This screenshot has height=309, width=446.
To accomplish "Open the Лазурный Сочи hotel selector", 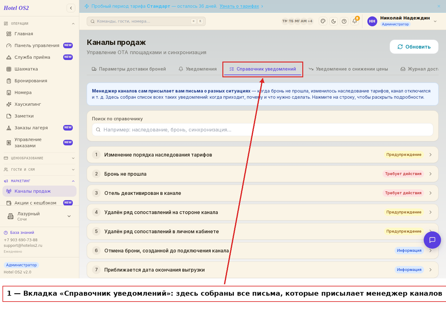I will [x=39, y=216].
